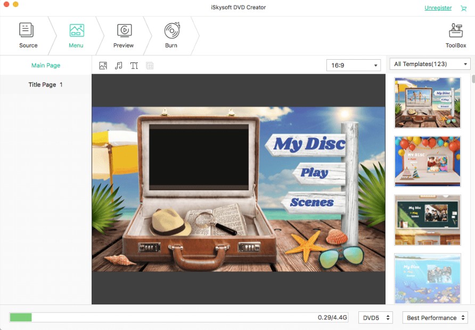475x330 pixels.
Task: Click the Unregister link
Action: (438, 7)
